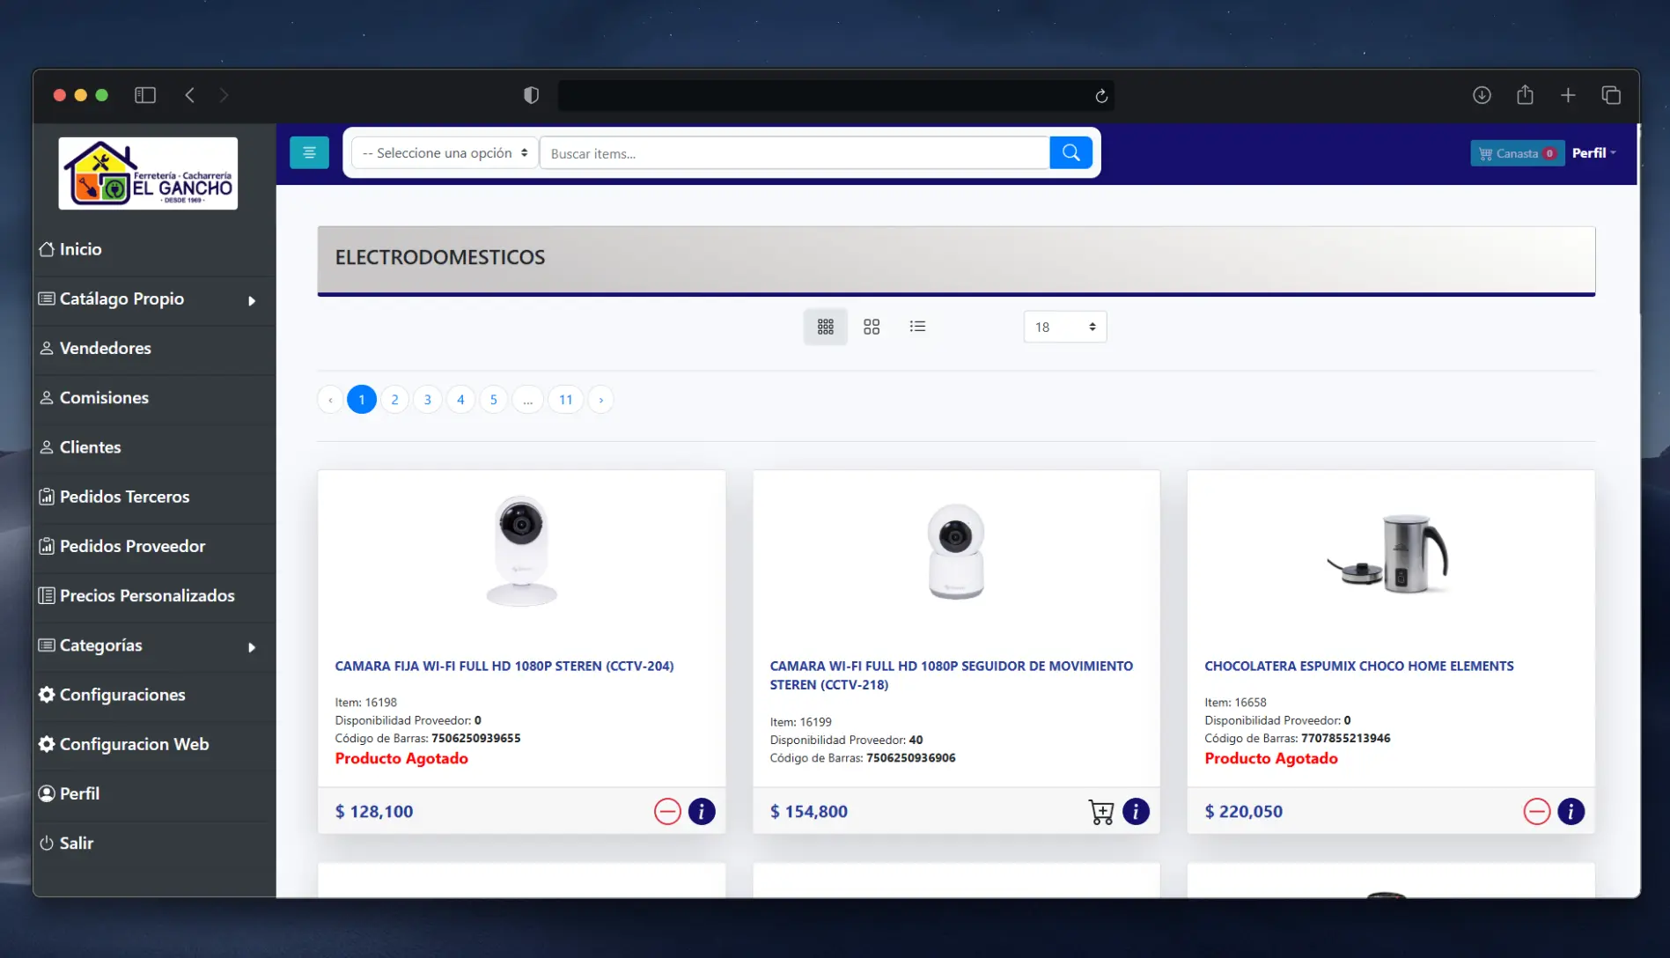Screen dimensions: 1670x958
Task: Open the items-per-page 18 dropdown
Action: click(x=1064, y=327)
